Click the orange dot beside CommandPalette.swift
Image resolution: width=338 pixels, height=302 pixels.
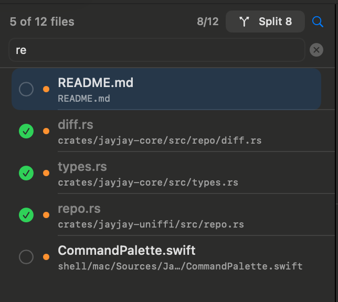coord(46,256)
